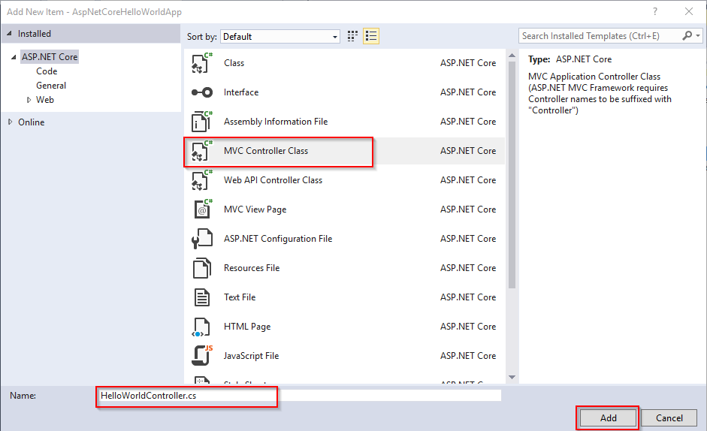The height and width of the screenshot is (431, 707).
Task: Click the Cancel button
Action: coord(669,418)
